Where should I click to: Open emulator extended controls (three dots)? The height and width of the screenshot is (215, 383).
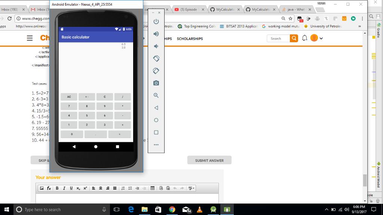coord(156,145)
